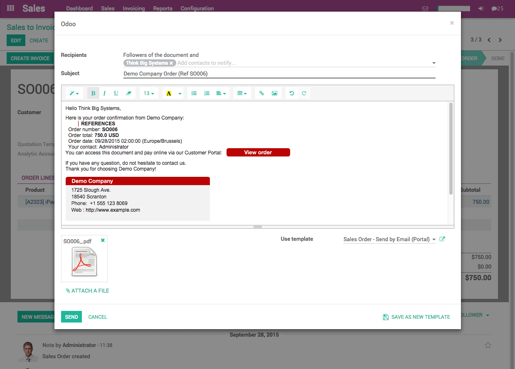This screenshot has width=515, height=369.
Task: Click the 'Your contact: Administrator' line
Action: click(x=99, y=147)
